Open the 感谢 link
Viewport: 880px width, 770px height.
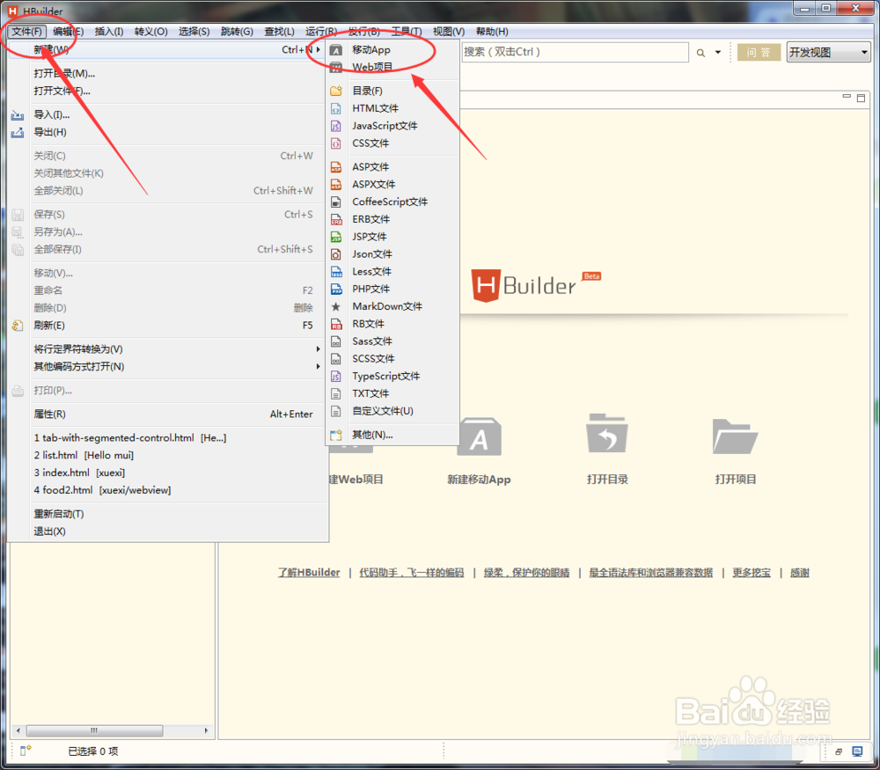pyautogui.click(x=800, y=573)
